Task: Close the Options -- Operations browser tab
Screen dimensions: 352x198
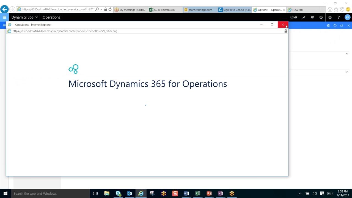Action: [284, 10]
